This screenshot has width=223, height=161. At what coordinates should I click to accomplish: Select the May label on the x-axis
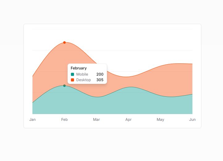[x=160, y=120]
